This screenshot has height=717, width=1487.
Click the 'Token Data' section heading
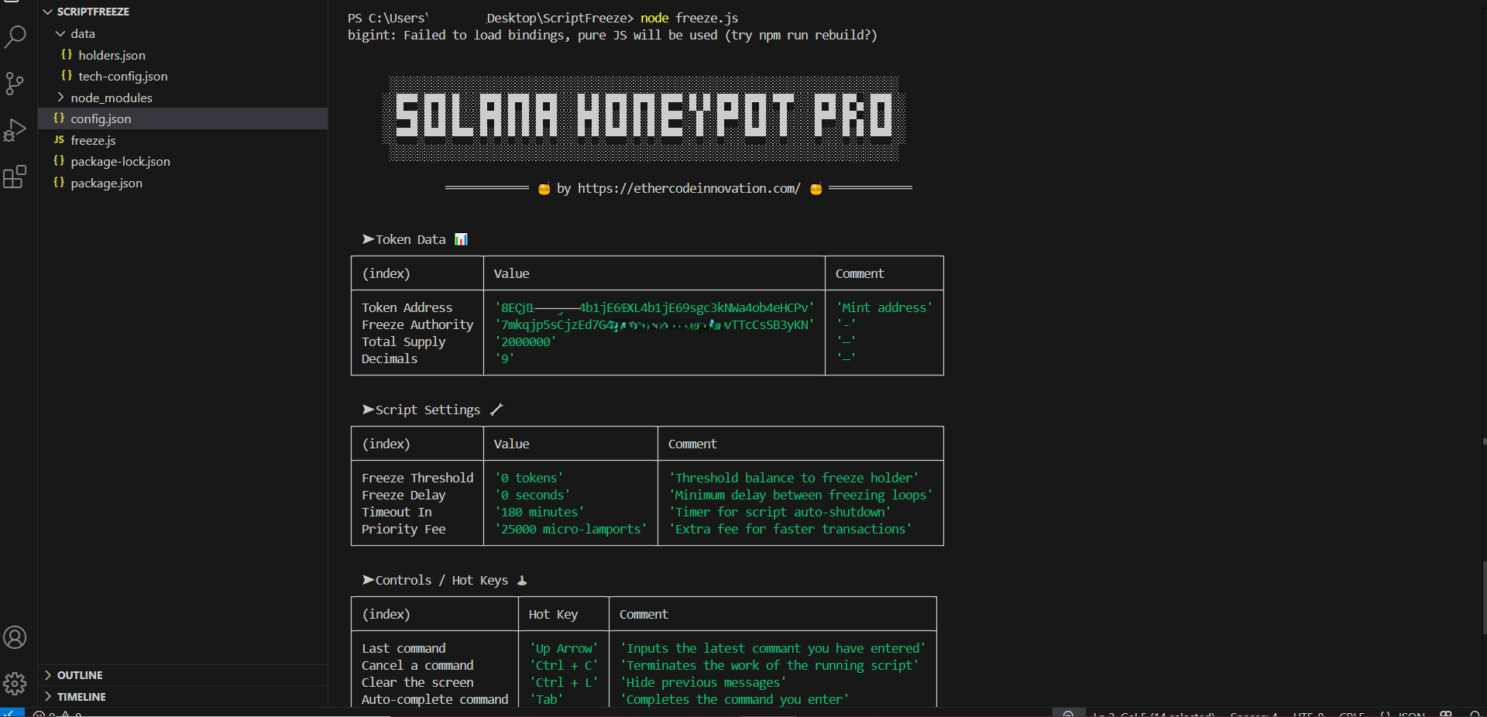click(410, 239)
